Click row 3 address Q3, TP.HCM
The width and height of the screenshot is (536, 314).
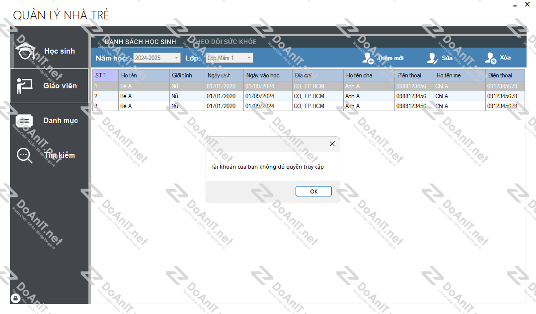click(317, 106)
